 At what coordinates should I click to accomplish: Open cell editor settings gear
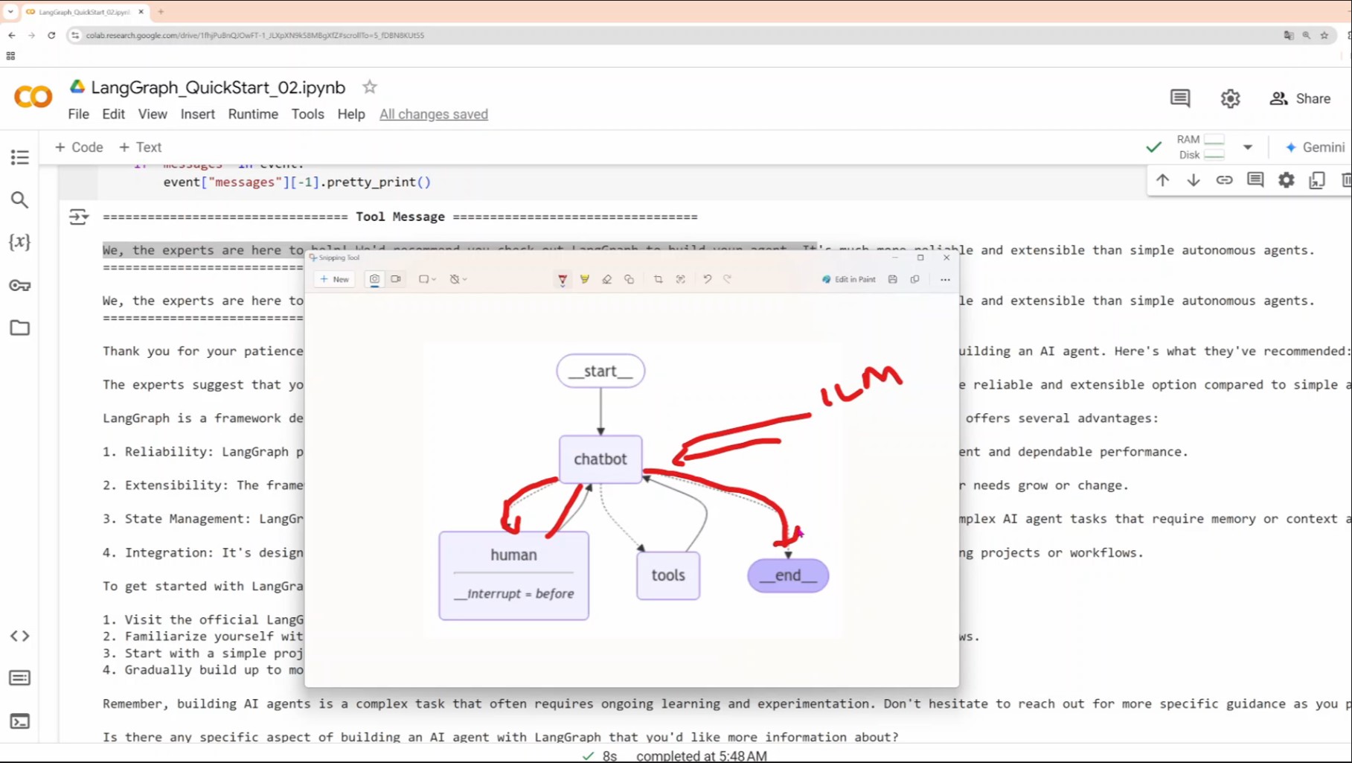click(1287, 180)
